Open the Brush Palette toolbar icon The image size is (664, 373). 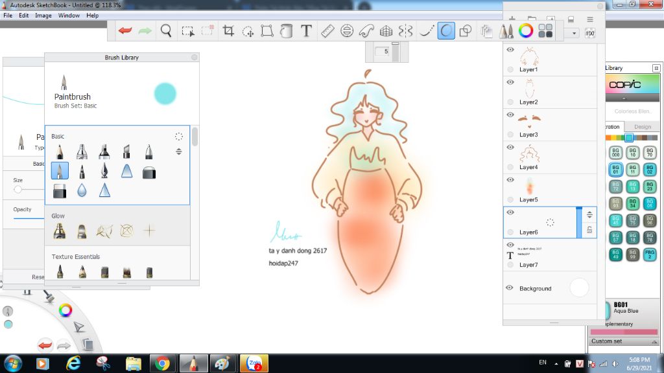(x=506, y=31)
